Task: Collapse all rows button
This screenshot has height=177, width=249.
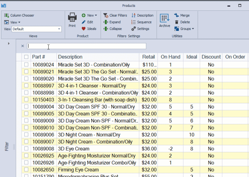Action: tap(113, 29)
